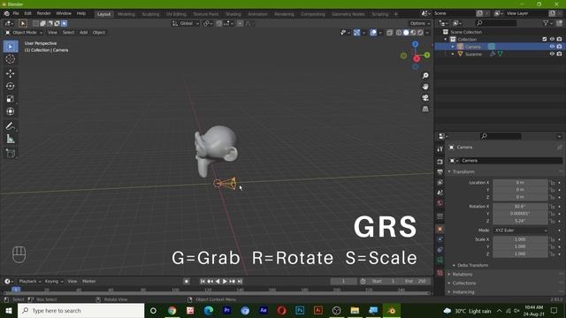Click the outliner filter funnel icon
Image resolution: width=566 pixels, height=318 pixels.
pos(546,23)
